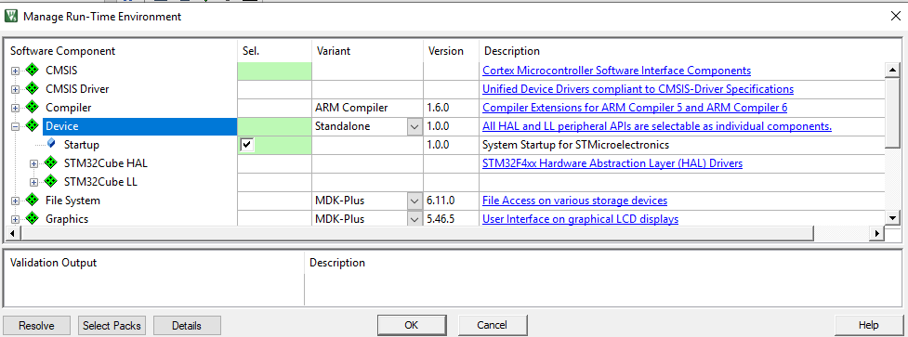Click the File System diamond icon
Screen dimensions: 908x337
coord(33,200)
